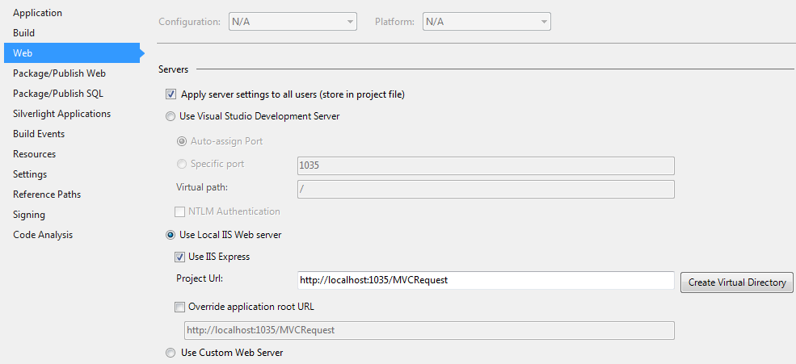Open the Build settings tab

click(24, 33)
